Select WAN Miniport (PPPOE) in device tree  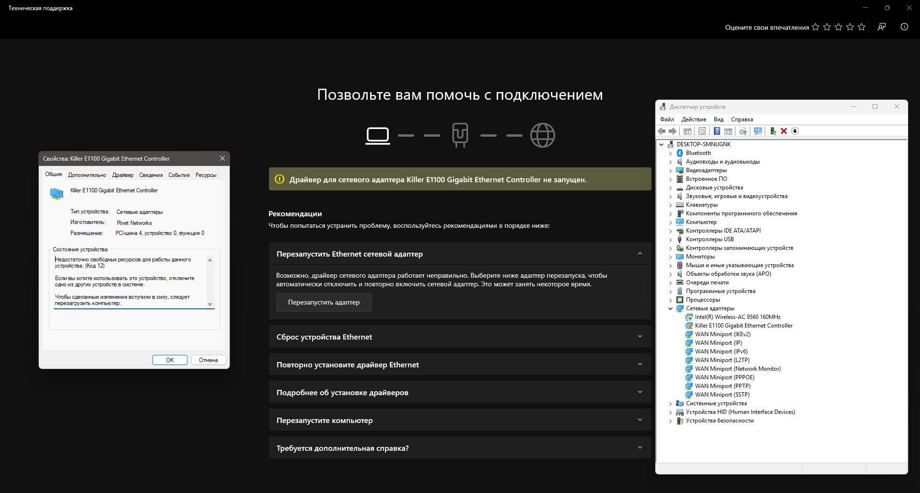[x=724, y=377]
